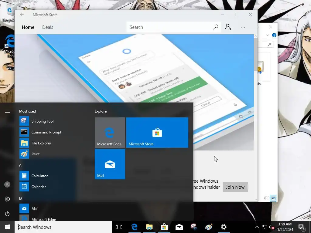This screenshot has height=233, width=311.
Task: Click the help icon in the background window
Action: [274, 35]
